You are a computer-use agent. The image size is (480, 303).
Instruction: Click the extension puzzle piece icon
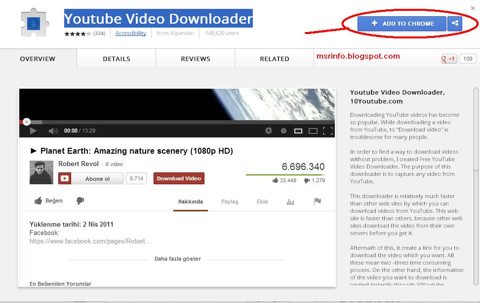point(34,23)
